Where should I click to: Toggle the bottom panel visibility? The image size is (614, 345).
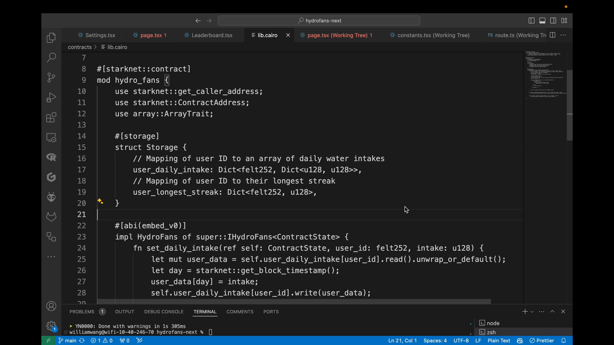tap(542, 21)
